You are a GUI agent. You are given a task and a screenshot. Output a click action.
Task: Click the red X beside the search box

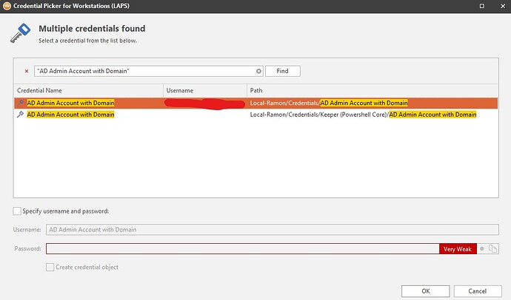pyautogui.click(x=27, y=71)
